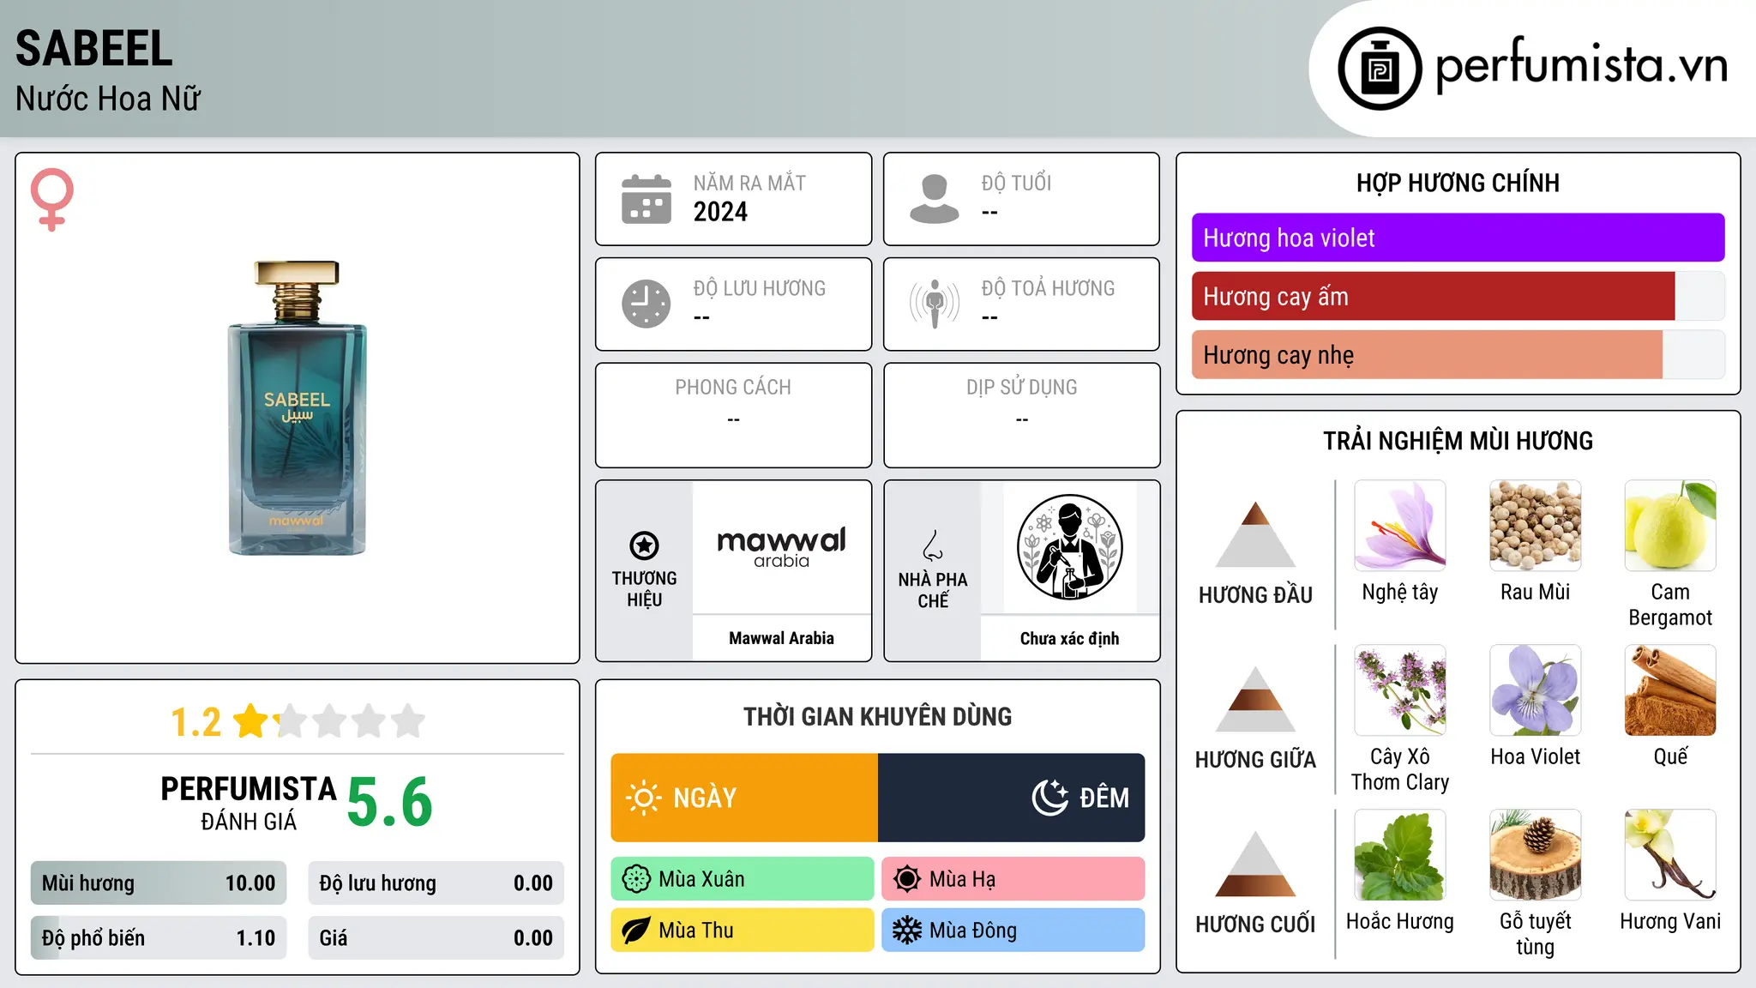Open the Quế cinnamon note image

1670,690
